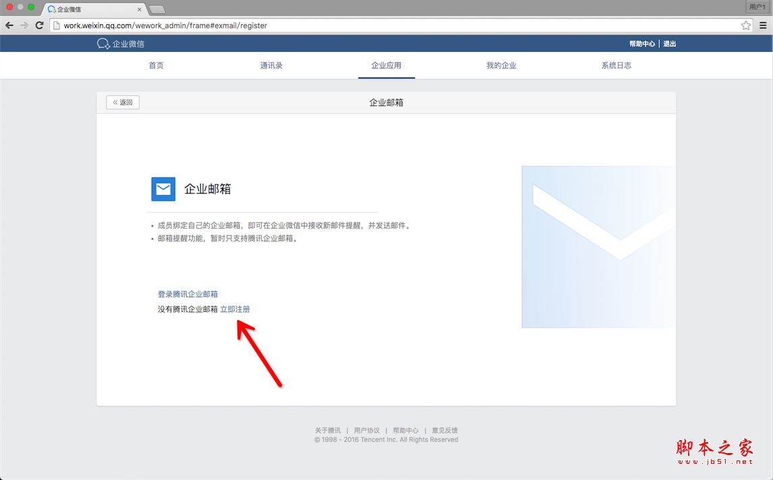Open the 帮助中心 help center

click(642, 43)
